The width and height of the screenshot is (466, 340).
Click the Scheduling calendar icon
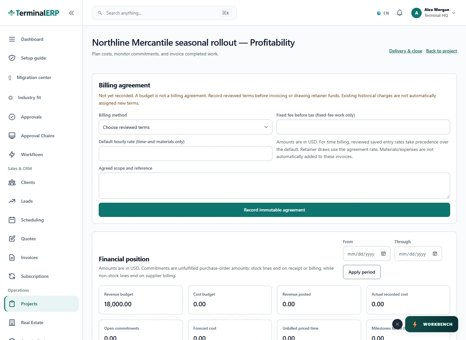pos(12,220)
